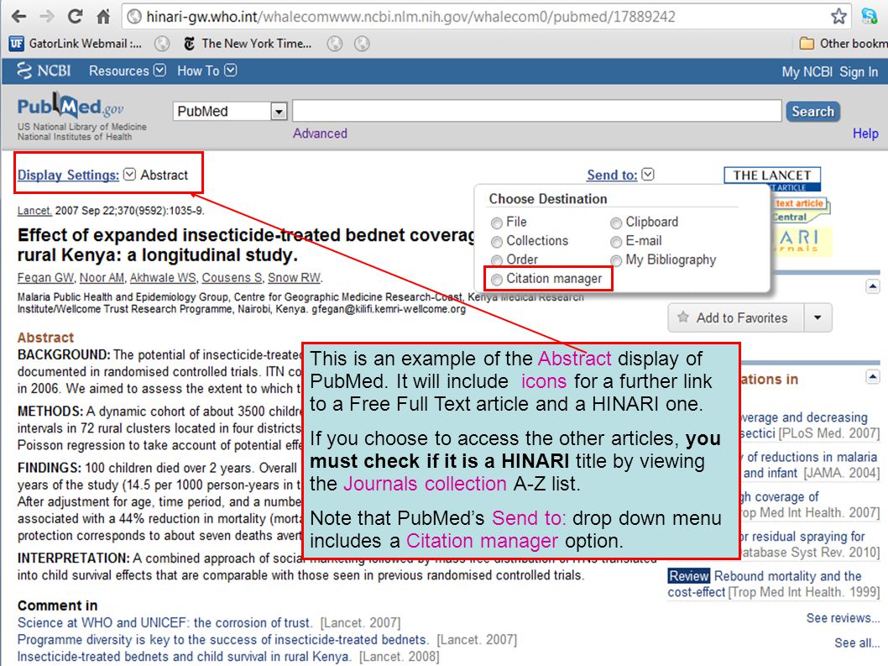Screen dimensions: 888x666
Task: Open 'Programme diversity is key' comment link
Action: click(222, 639)
